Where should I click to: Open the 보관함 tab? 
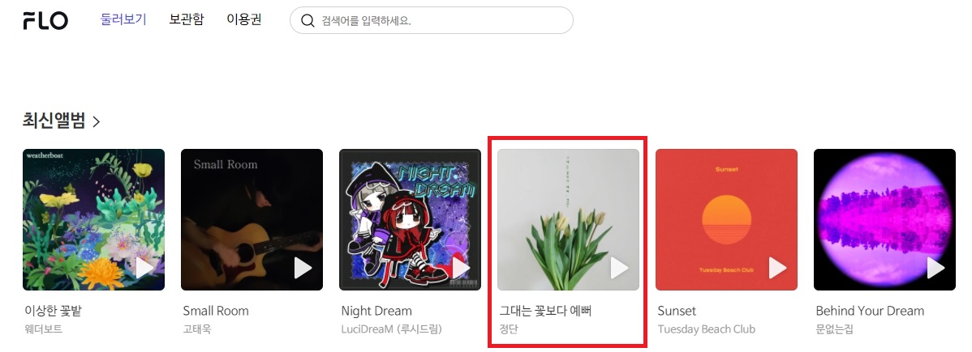(186, 19)
